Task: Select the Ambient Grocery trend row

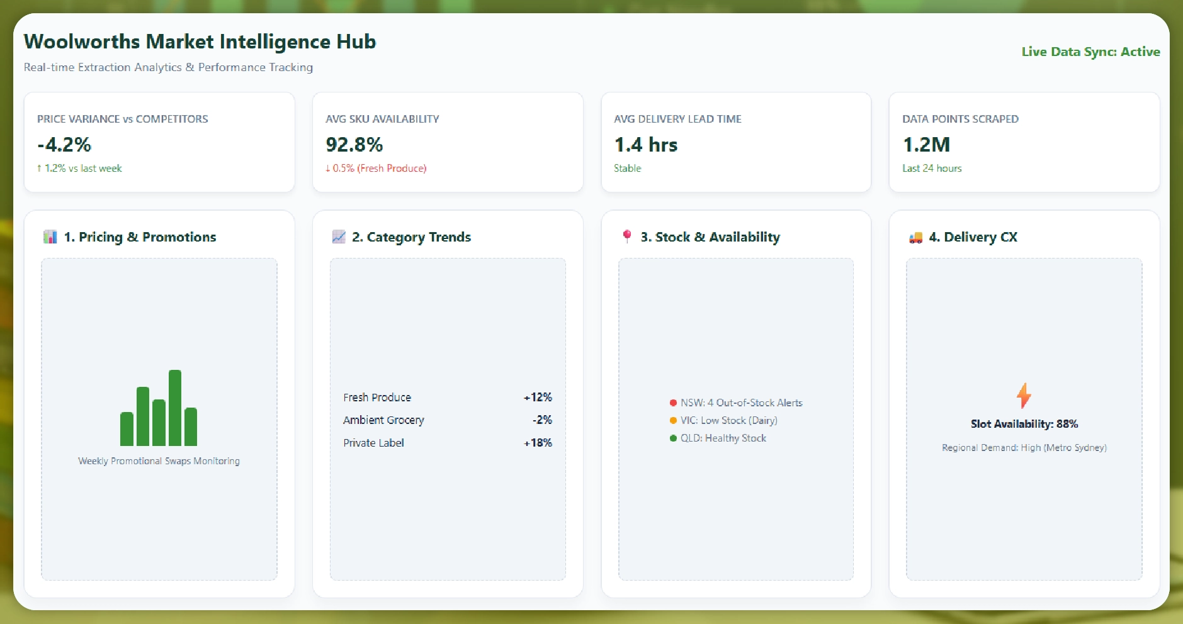Action: click(x=447, y=420)
